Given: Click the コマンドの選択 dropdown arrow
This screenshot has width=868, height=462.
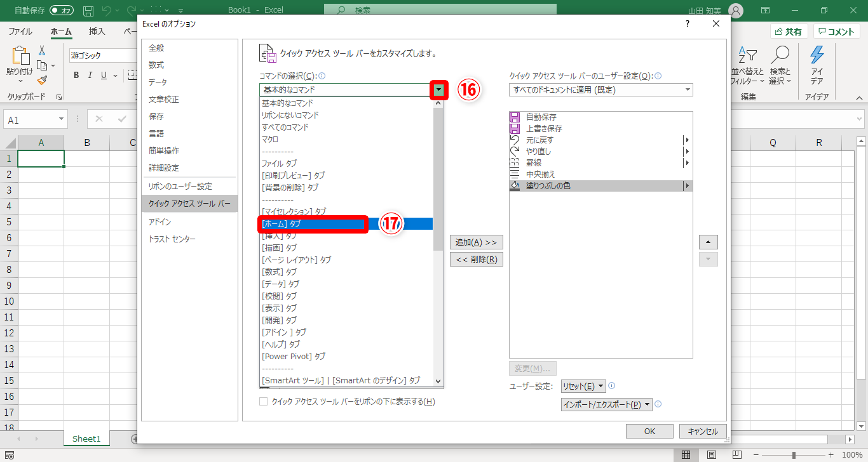Looking at the screenshot, I should [438, 90].
